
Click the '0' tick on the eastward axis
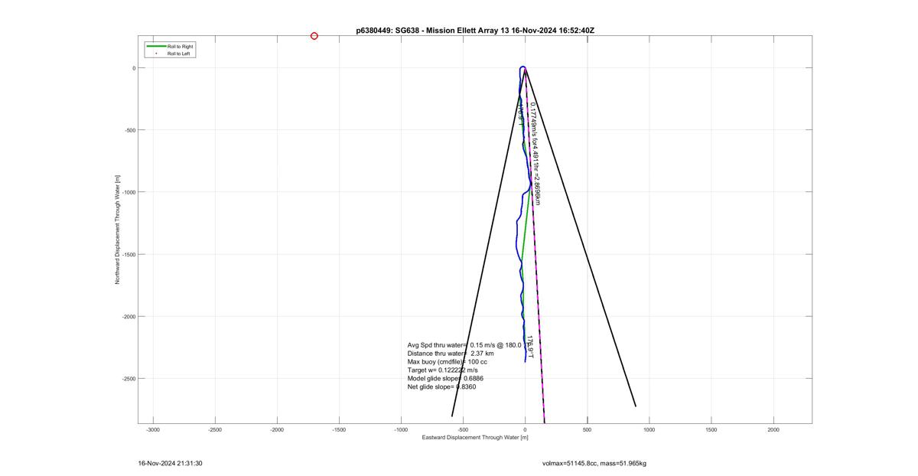click(x=525, y=430)
